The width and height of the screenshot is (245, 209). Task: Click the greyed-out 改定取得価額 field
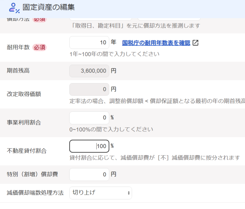coord(89,89)
